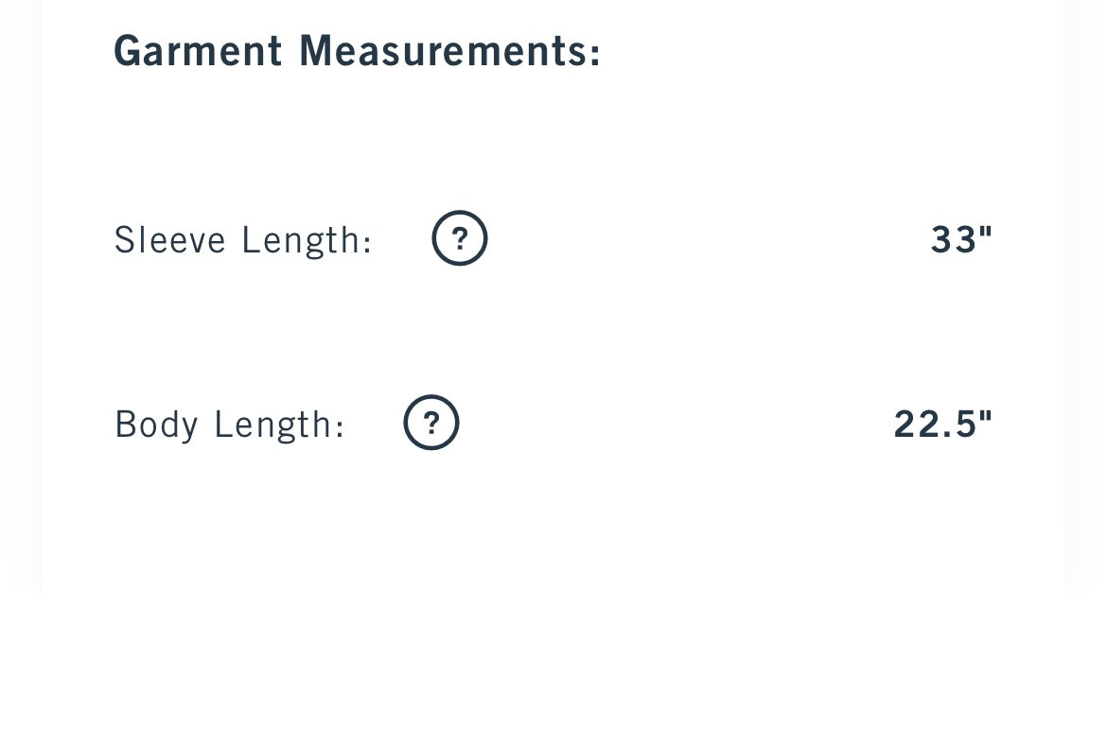Select the Garment Measurements heading
1107x746 pixels.
coord(357,51)
